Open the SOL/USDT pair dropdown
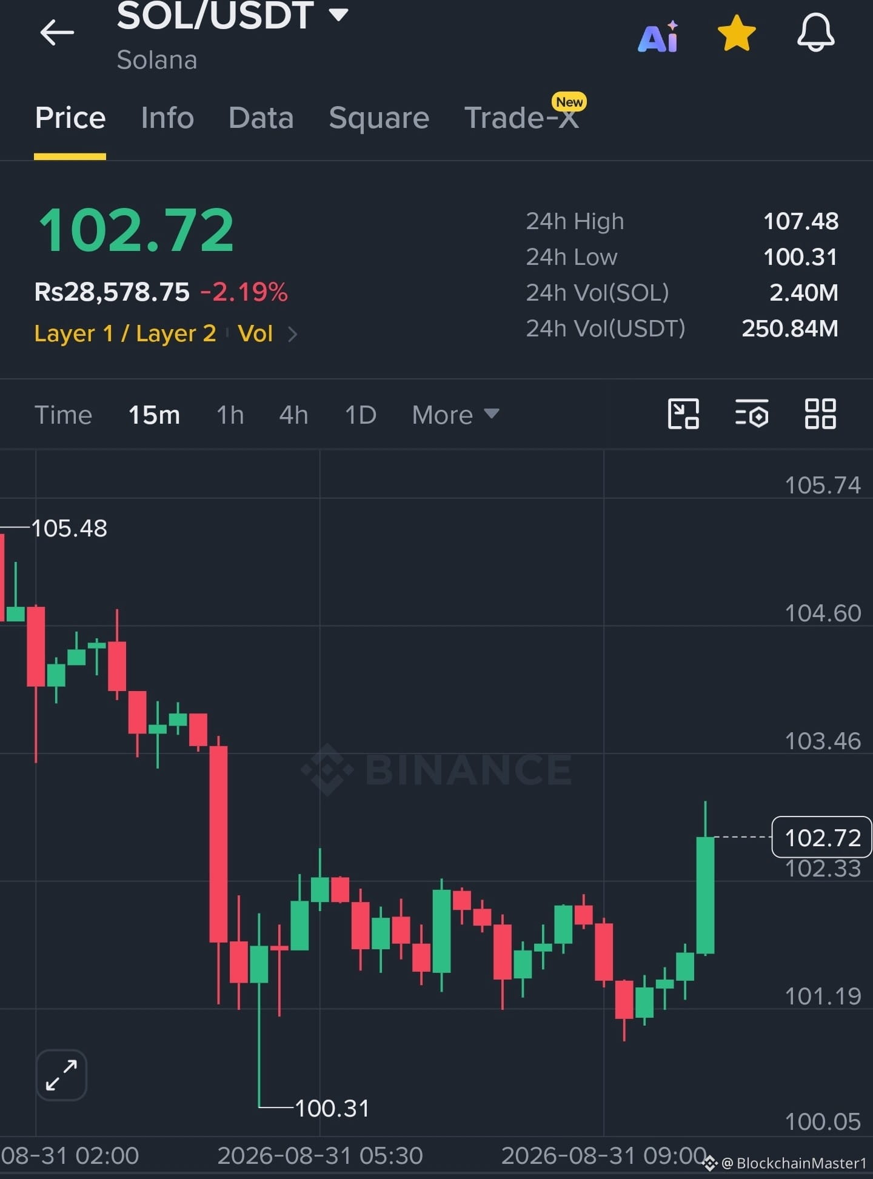Screen dimensions: 873x1179 [x=232, y=15]
